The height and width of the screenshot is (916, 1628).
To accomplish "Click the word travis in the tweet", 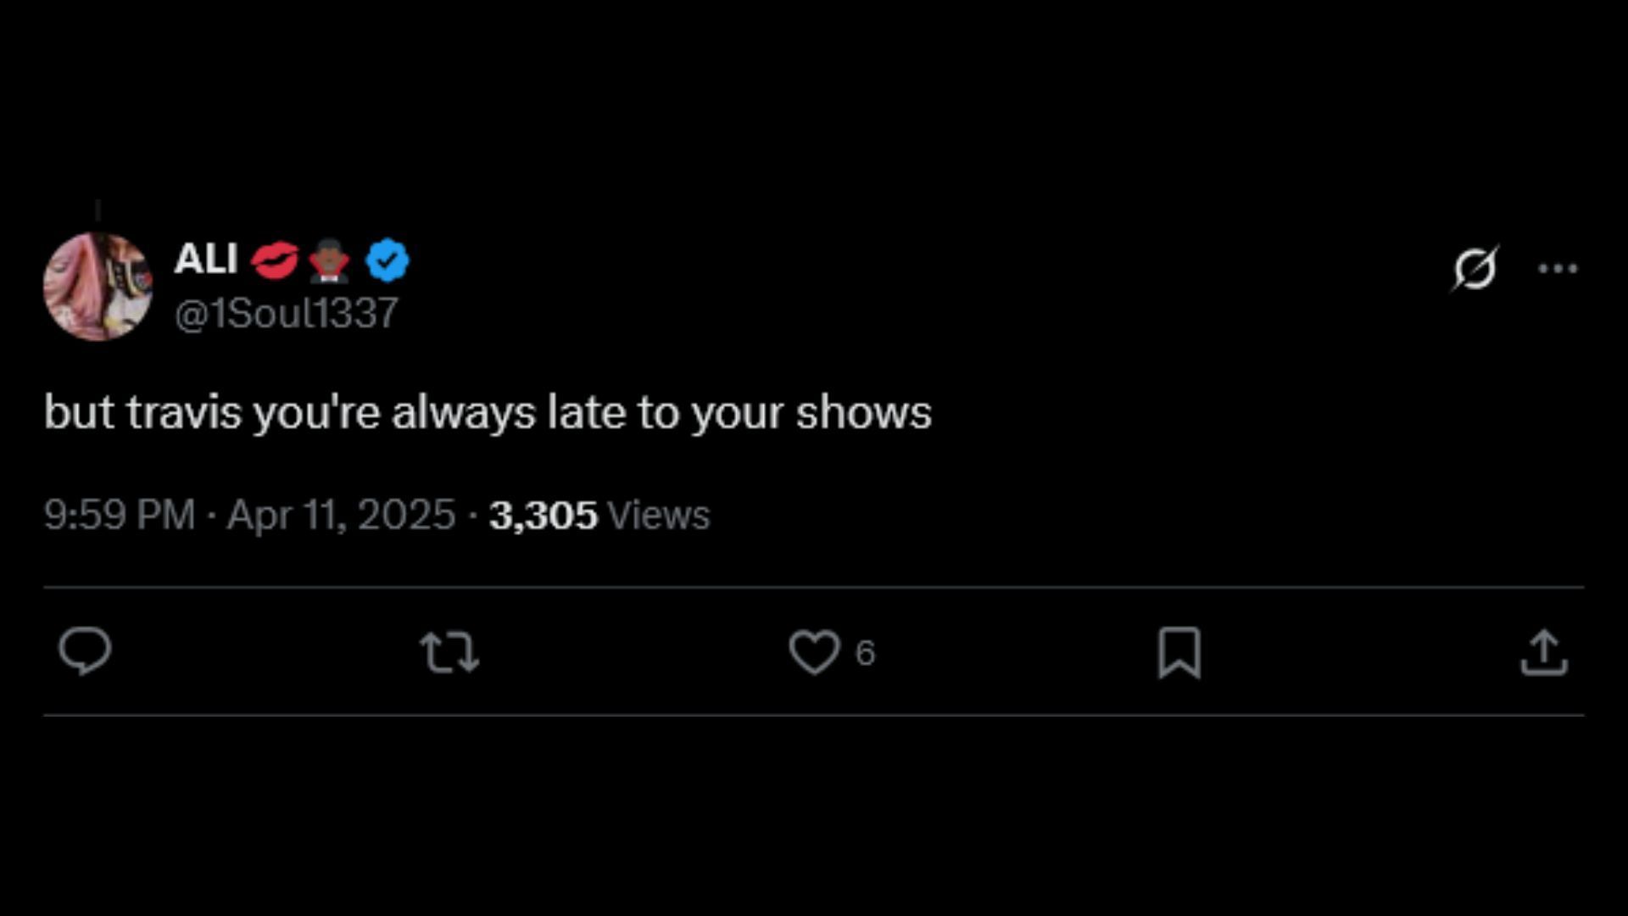I will click(x=184, y=413).
